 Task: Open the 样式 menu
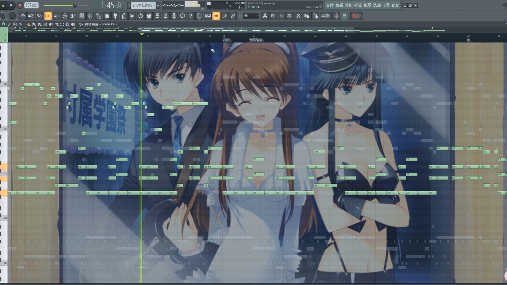(x=358, y=5)
